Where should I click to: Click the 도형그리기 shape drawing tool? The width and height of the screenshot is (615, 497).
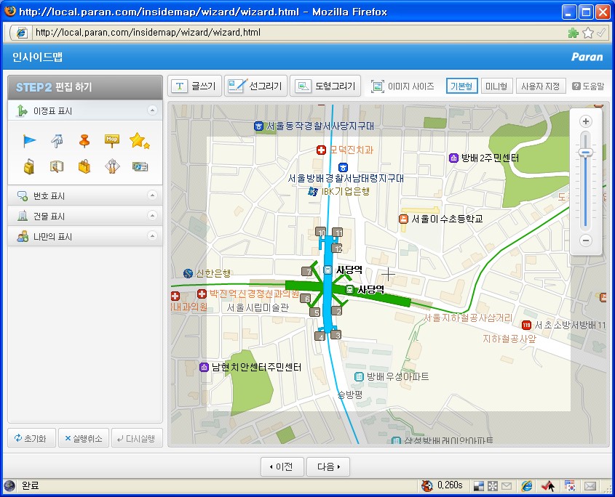325,86
